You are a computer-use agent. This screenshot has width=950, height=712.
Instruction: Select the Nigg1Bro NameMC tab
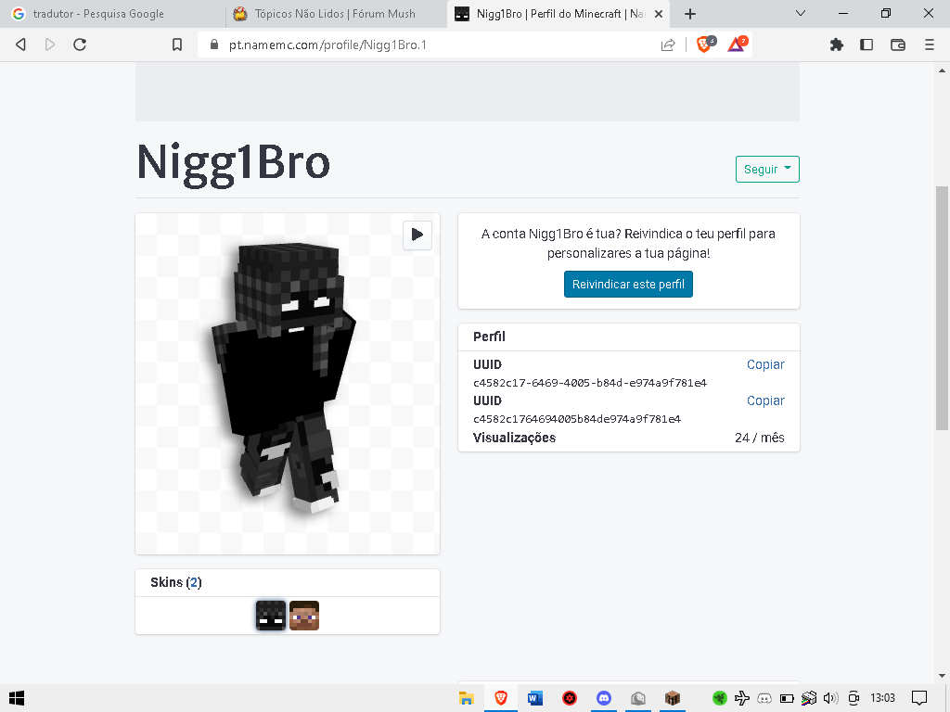point(551,13)
